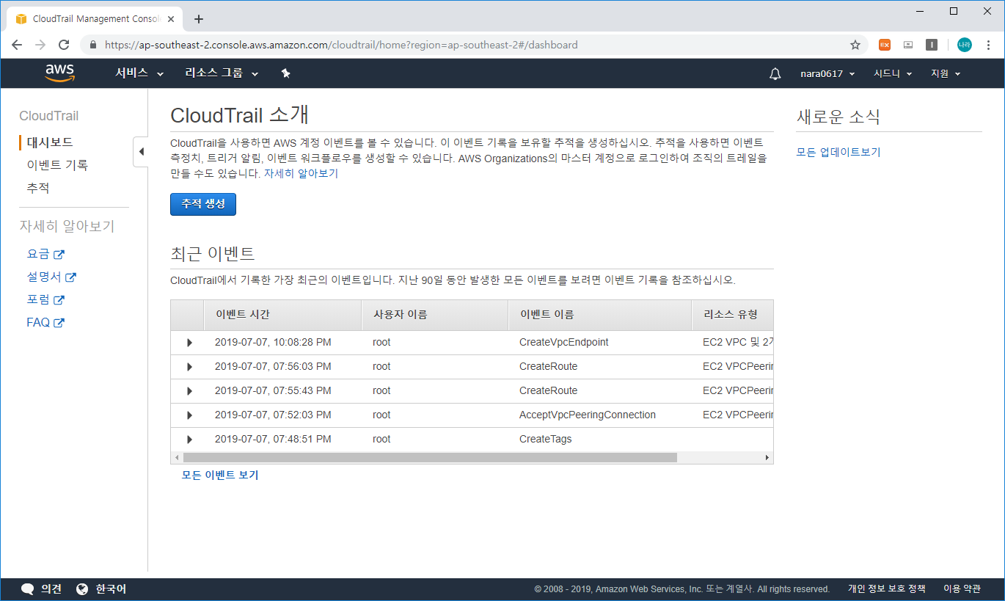
Task: Click the speech bubble feedback icon
Action: click(x=28, y=589)
